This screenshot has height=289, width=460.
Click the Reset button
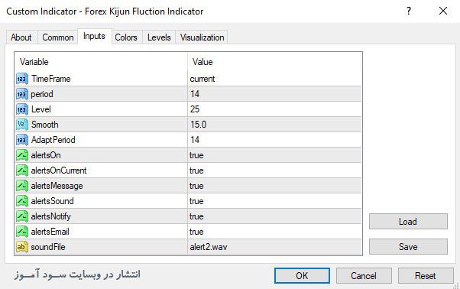tap(426, 276)
